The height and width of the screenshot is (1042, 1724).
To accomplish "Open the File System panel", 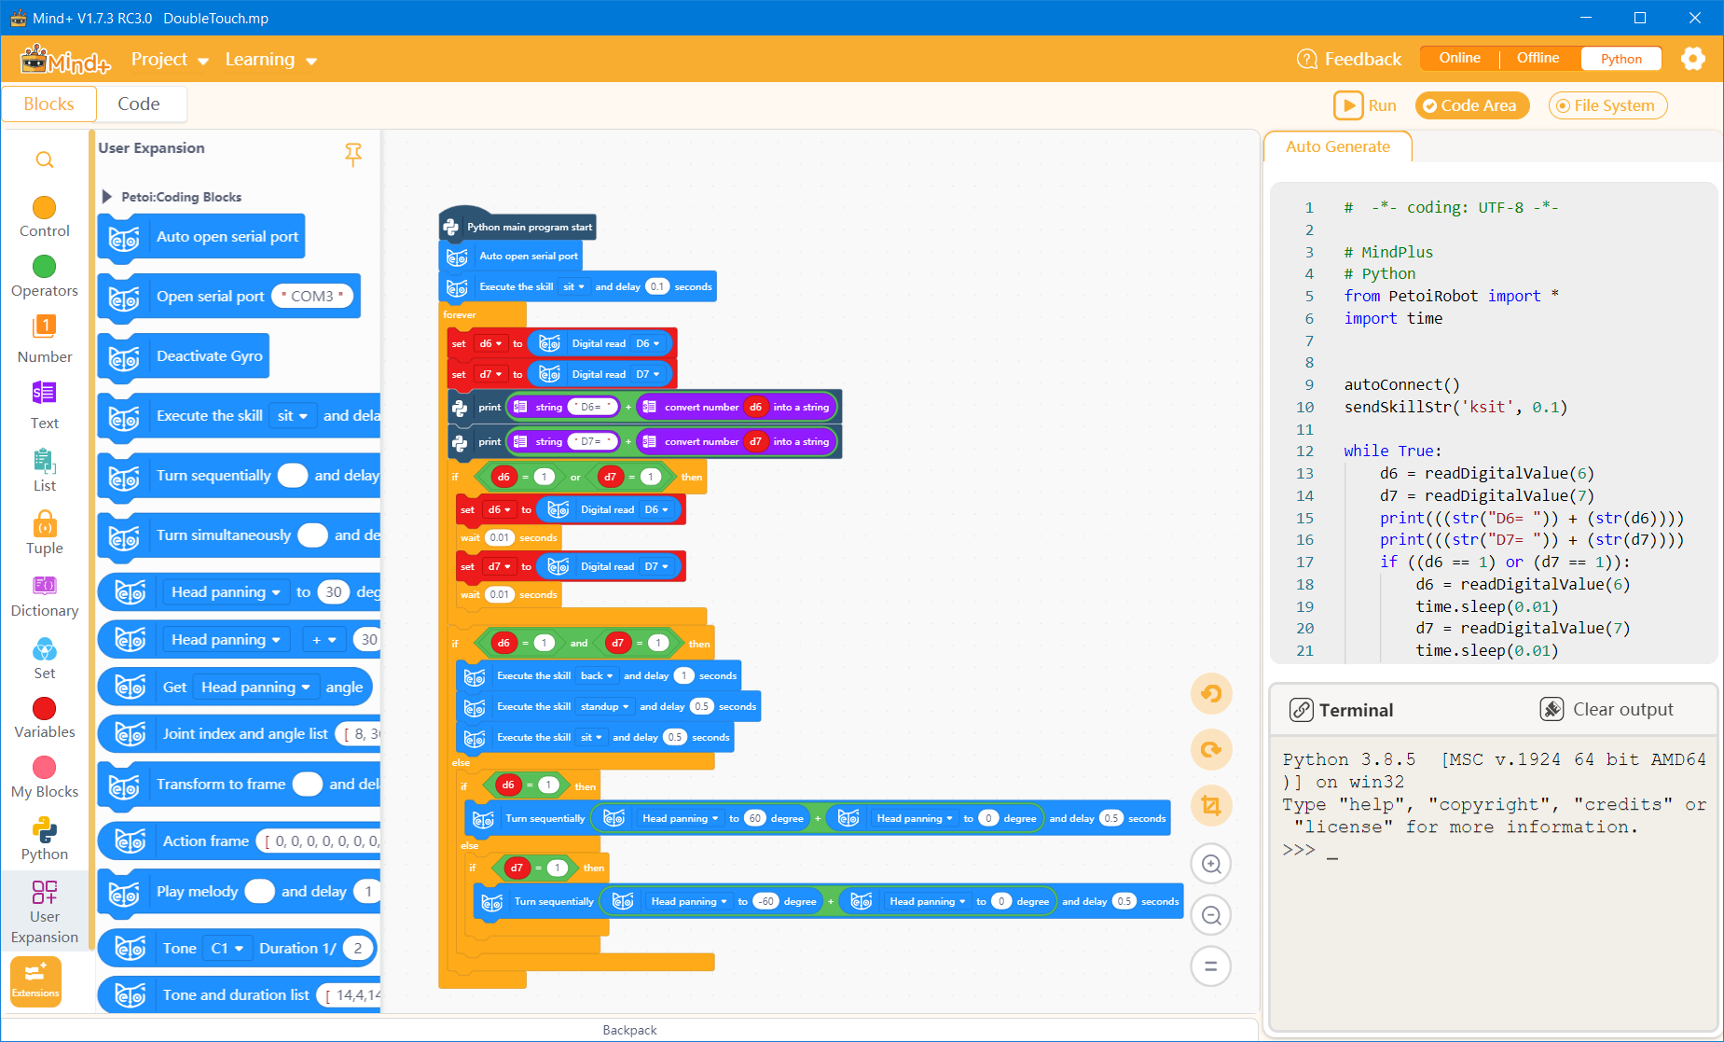I will [x=1607, y=106].
